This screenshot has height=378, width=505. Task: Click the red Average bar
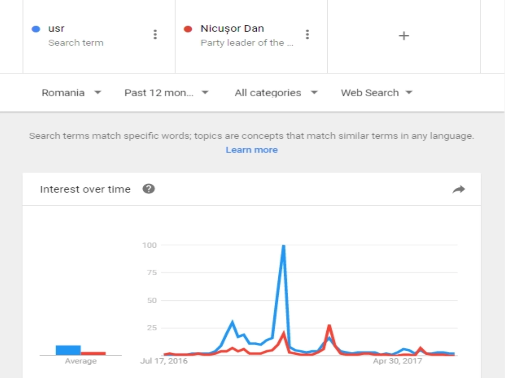point(93,353)
